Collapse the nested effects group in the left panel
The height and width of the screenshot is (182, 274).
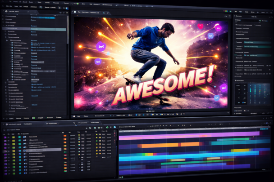tap(8, 40)
